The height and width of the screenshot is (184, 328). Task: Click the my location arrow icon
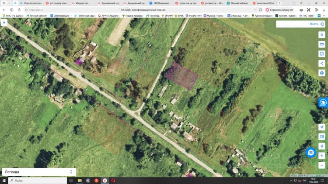[x=322, y=127]
